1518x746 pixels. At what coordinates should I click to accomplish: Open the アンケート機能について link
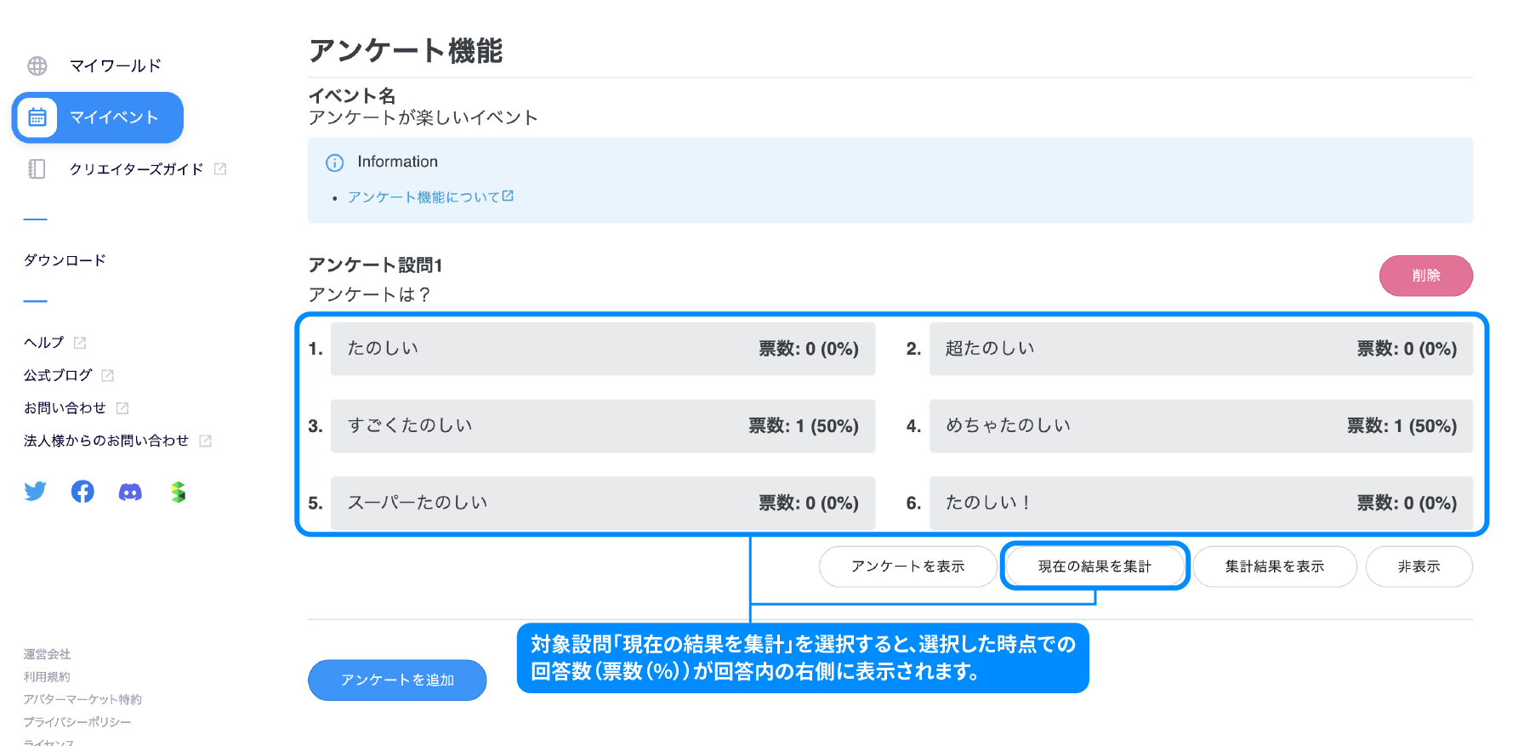point(424,197)
